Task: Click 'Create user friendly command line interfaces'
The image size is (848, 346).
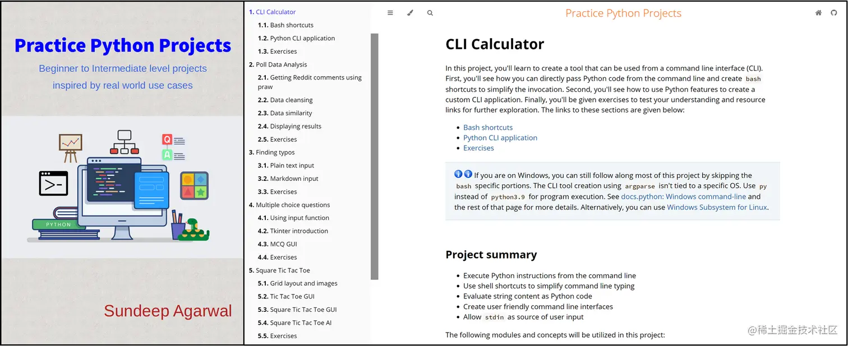Action: [538, 307]
